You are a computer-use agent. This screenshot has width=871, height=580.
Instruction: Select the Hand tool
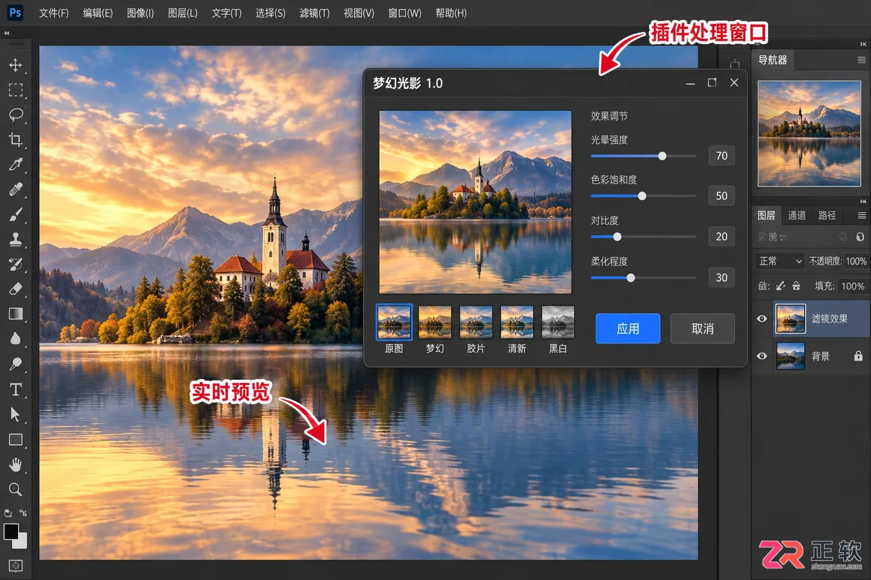16,465
